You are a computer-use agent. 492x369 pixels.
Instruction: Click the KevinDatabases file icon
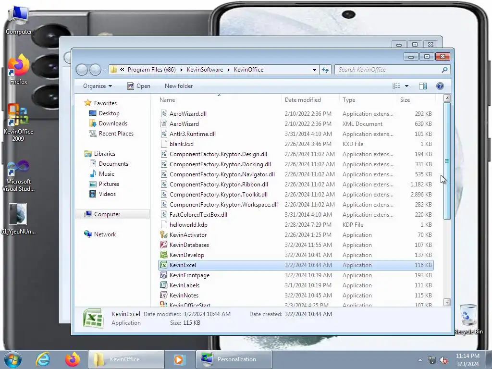pos(163,245)
